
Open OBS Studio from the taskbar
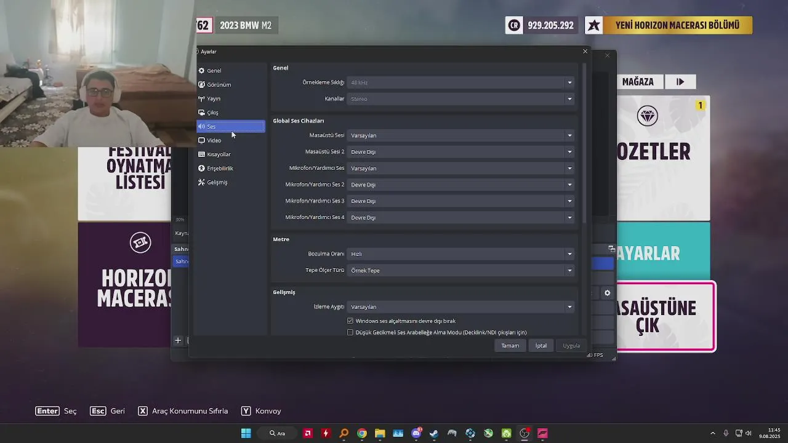525,433
